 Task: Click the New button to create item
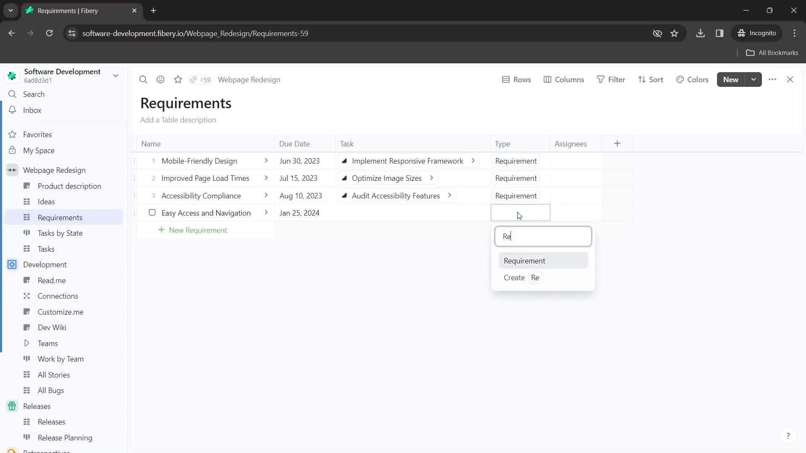click(x=732, y=79)
